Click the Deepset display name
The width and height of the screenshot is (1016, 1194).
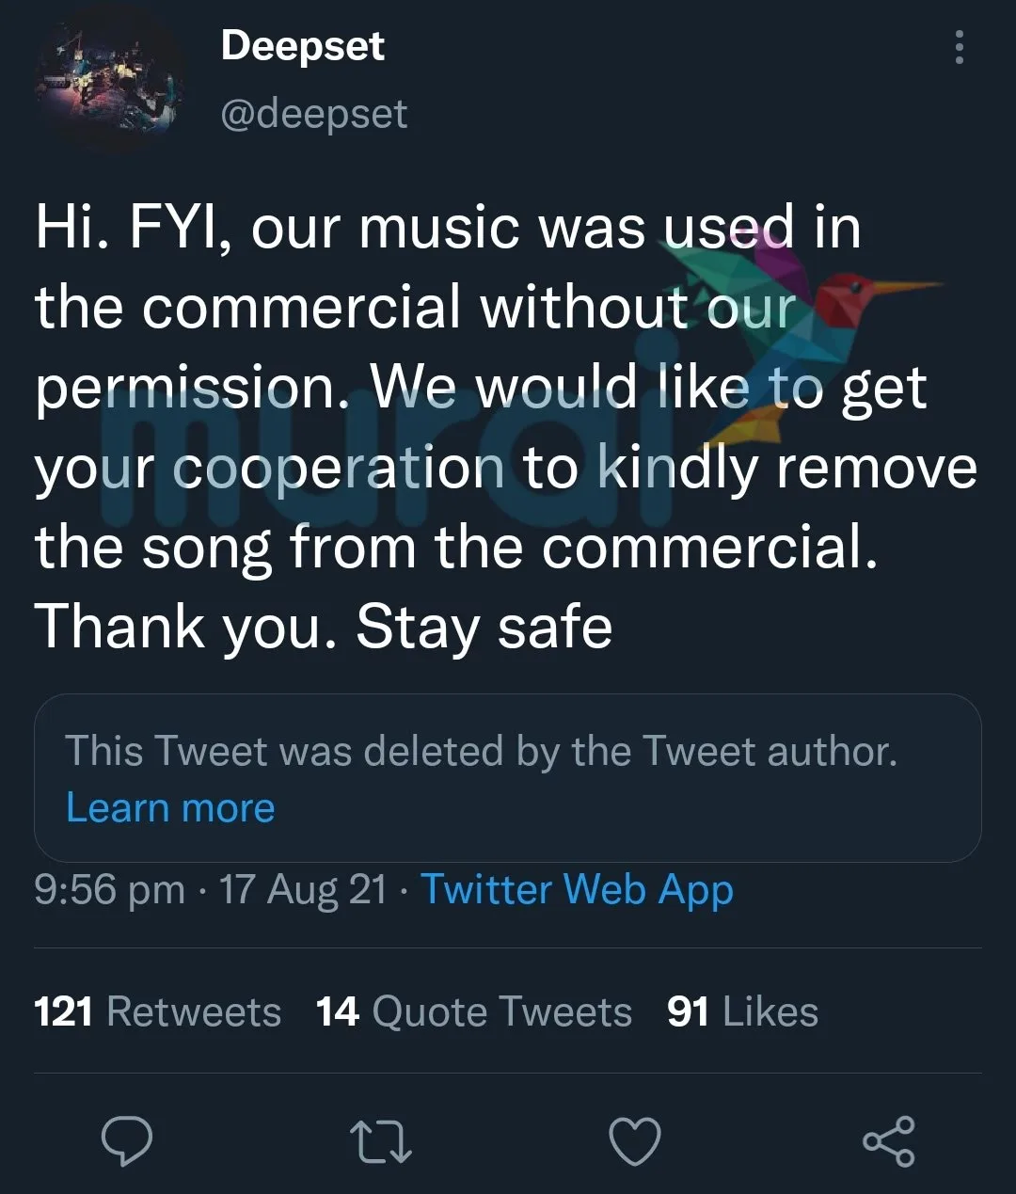point(302,47)
